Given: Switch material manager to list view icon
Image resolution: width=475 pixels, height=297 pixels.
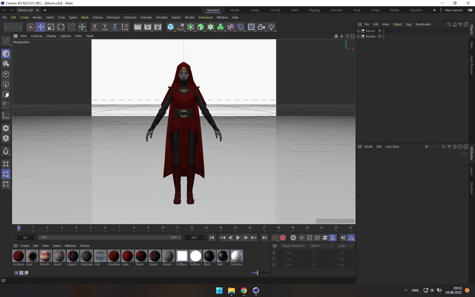Looking at the screenshot, I should [x=16, y=273].
